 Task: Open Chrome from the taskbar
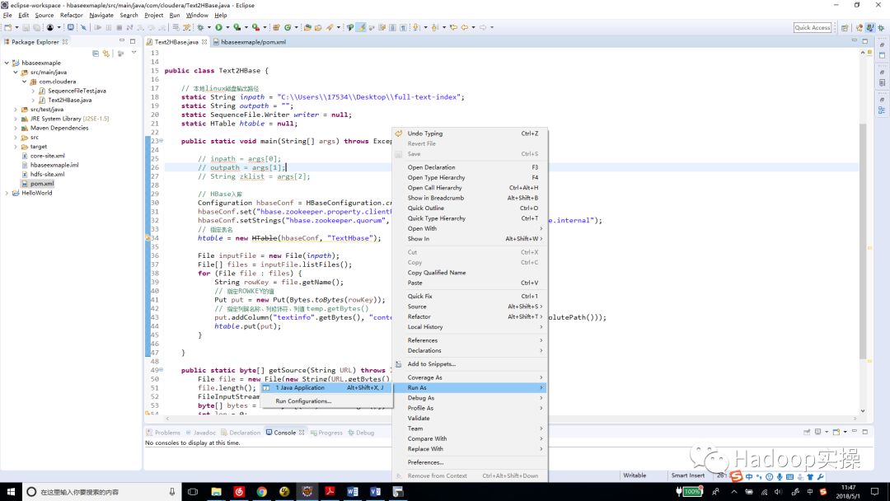[262, 491]
